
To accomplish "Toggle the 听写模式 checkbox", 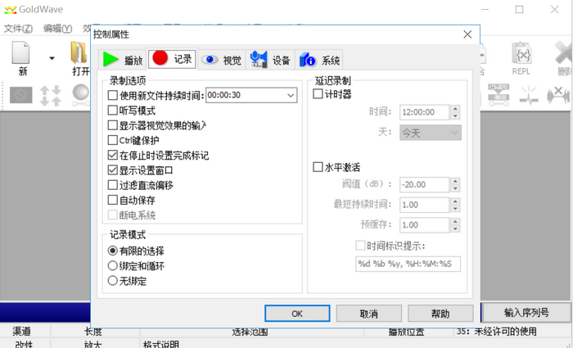I will [x=113, y=111].
